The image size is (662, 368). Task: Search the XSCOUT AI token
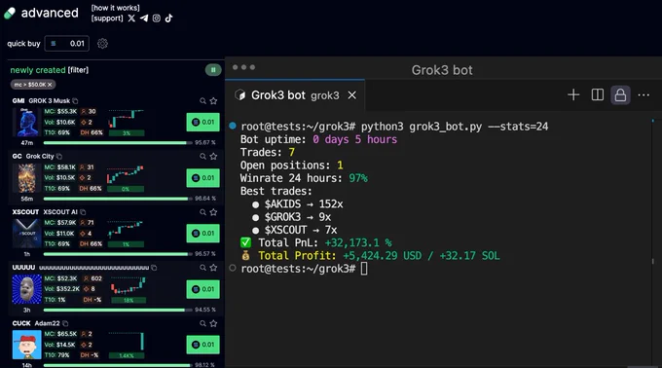tap(203, 212)
